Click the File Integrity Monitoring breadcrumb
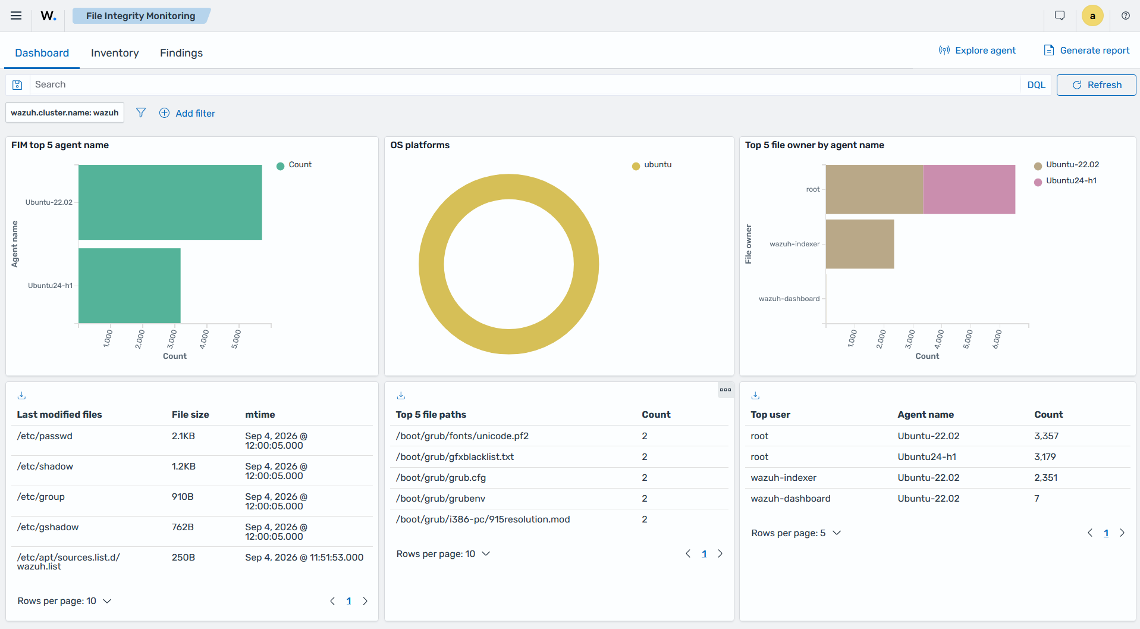The width and height of the screenshot is (1140, 629). click(141, 16)
